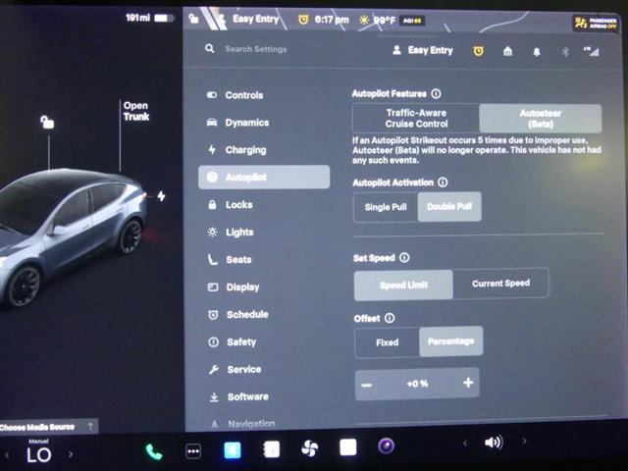628x471 pixels.
Task: Open the three-dot app launcher
Action: click(x=193, y=451)
